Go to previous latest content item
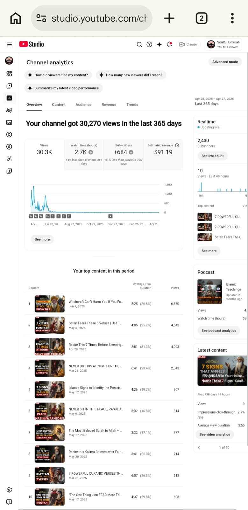This screenshot has height=510, width=248. pyautogui.click(x=199, y=448)
